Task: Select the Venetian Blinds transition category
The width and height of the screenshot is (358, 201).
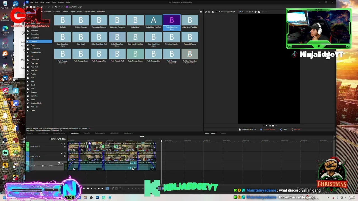Action: click(36, 103)
